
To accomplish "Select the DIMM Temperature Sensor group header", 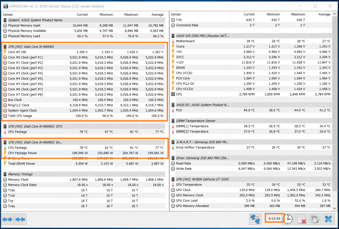I will [251, 121].
